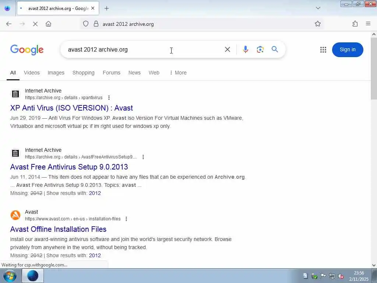Screen dimensions: 377x283
Task: Switch to Shopping results
Action: 84,73
